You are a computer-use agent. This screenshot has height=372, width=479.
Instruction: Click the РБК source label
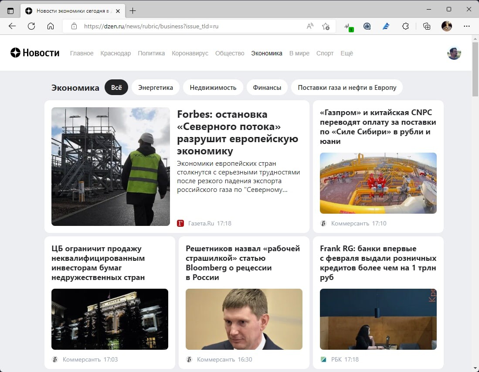click(336, 359)
